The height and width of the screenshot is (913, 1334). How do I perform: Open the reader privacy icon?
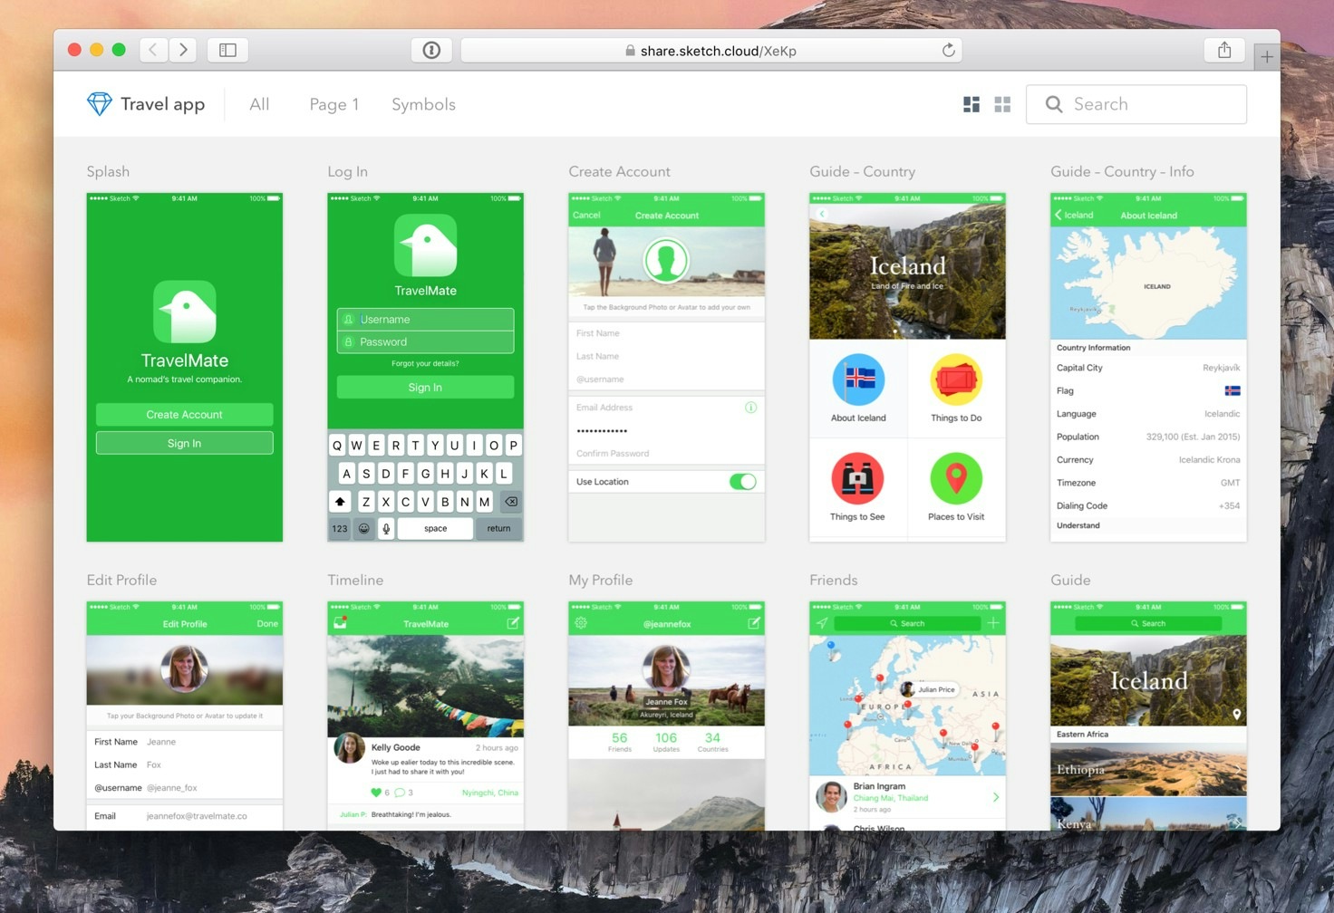(x=431, y=50)
